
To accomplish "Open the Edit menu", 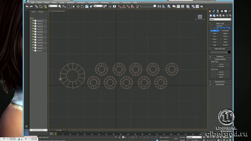I will (x=33, y=3).
